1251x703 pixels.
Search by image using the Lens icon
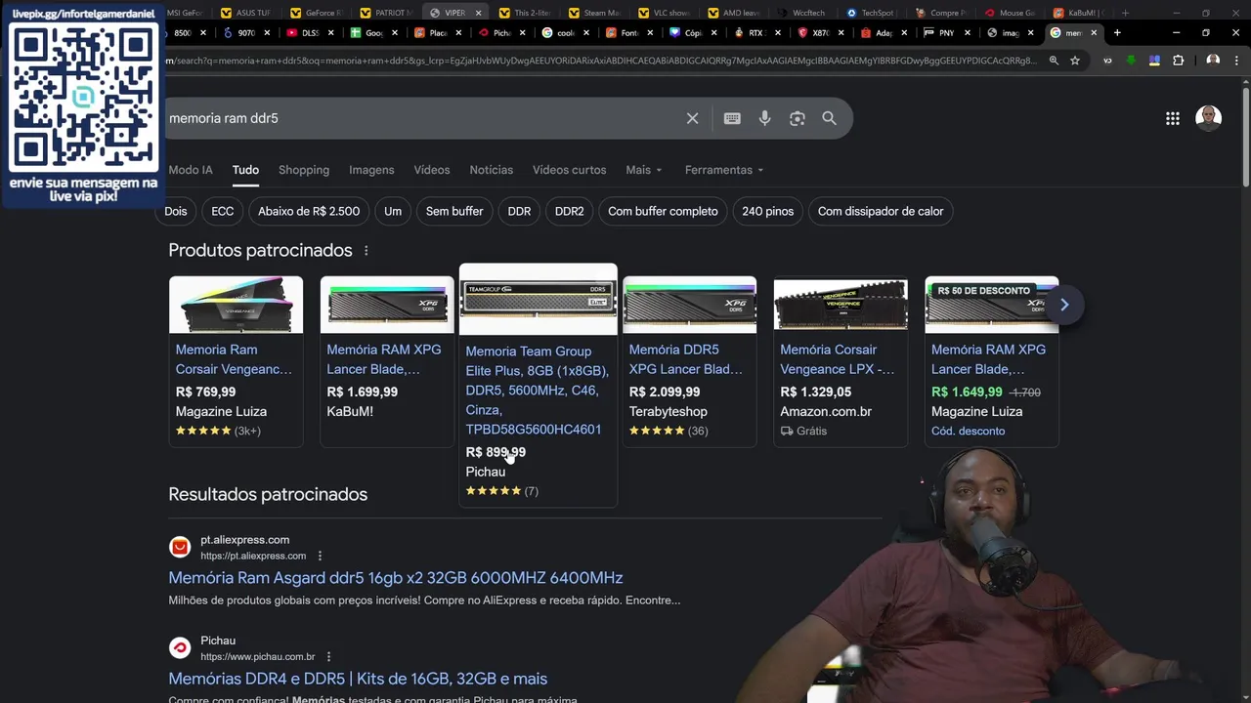798,118
